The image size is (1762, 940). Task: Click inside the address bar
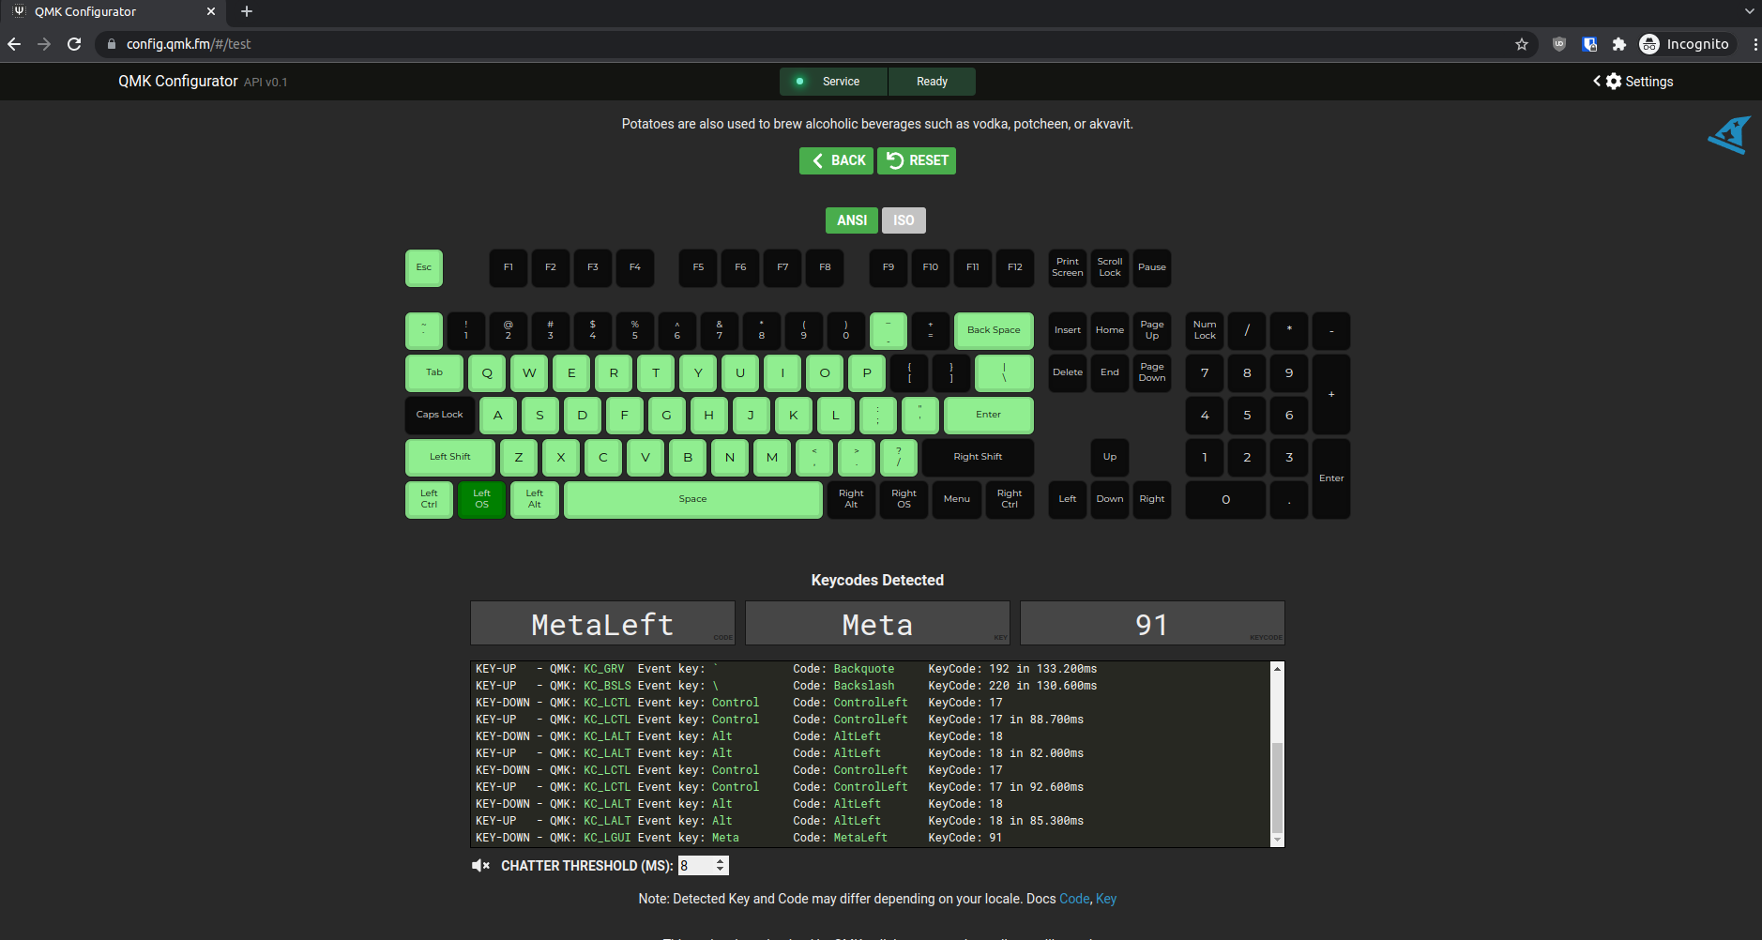point(375,44)
